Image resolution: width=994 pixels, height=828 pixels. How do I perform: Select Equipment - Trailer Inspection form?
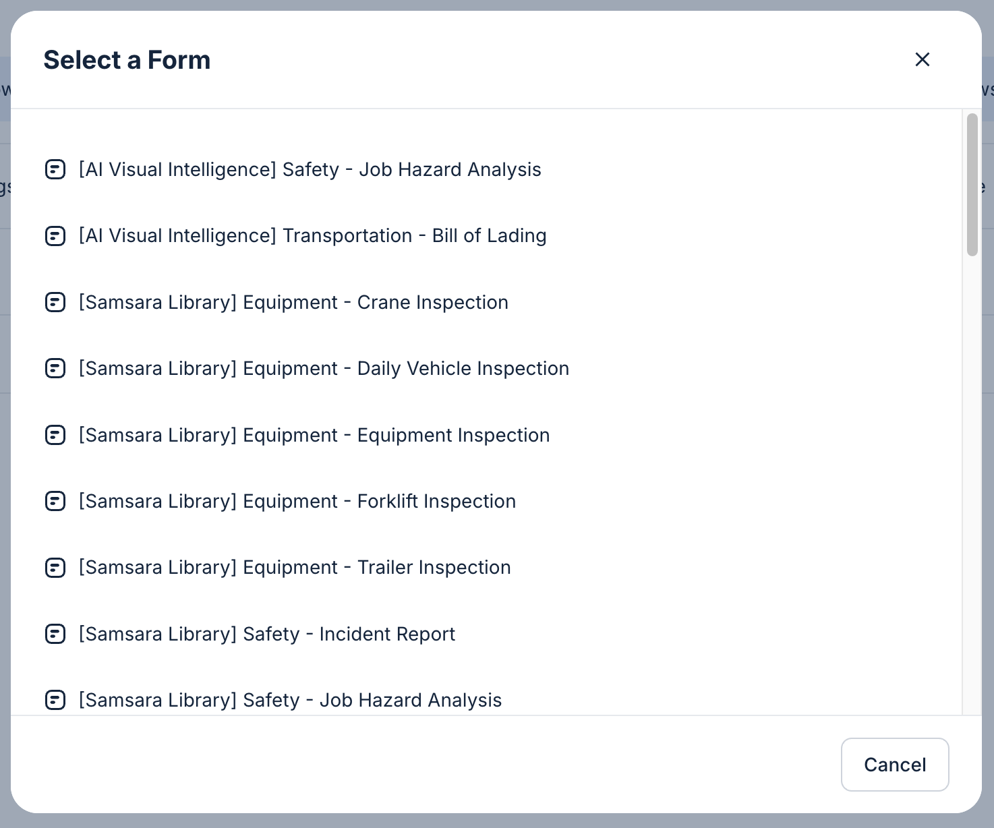coord(295,568)
